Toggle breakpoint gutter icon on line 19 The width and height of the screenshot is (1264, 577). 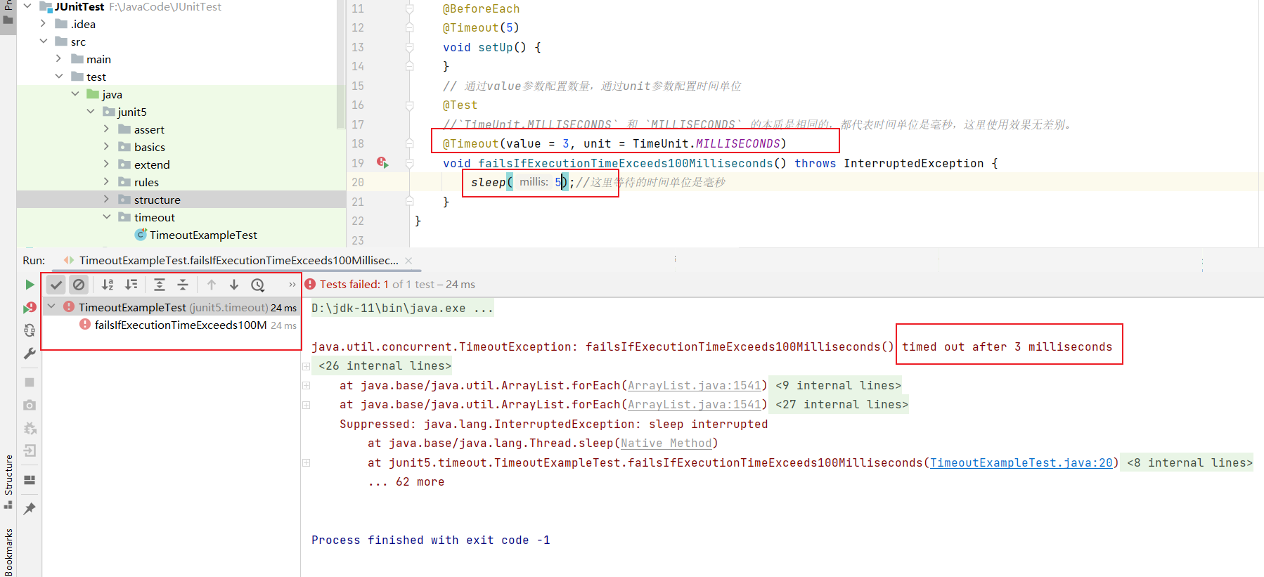(x=382, y=163)
